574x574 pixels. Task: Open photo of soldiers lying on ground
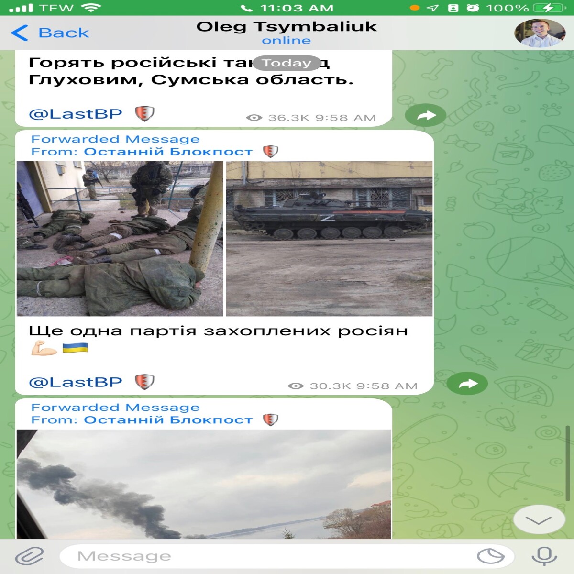120,239
